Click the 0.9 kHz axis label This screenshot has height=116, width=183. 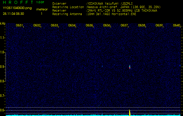pyautogui.click(x=3, y=67)
